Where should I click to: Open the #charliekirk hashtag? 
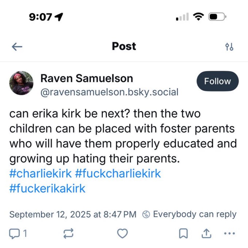(x=41, y=174)
